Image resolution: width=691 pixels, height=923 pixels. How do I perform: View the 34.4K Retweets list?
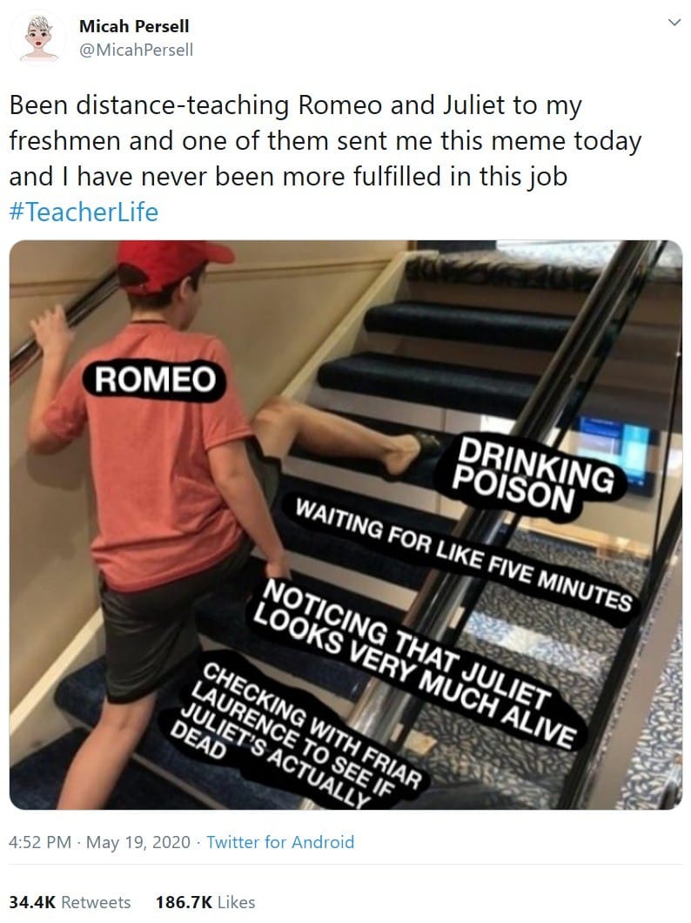pos(70,902)
